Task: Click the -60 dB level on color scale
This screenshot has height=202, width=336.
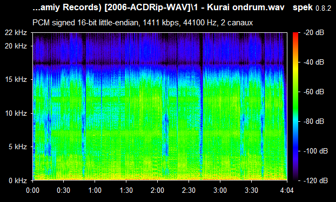Action: coord(314,92)
